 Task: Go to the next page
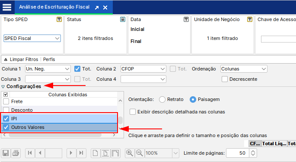(x=71, y=153)
